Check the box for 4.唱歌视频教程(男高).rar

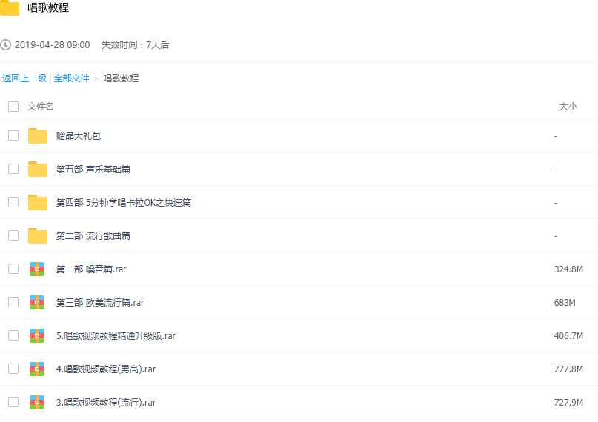pyautogui.click(x=13, y=369)
